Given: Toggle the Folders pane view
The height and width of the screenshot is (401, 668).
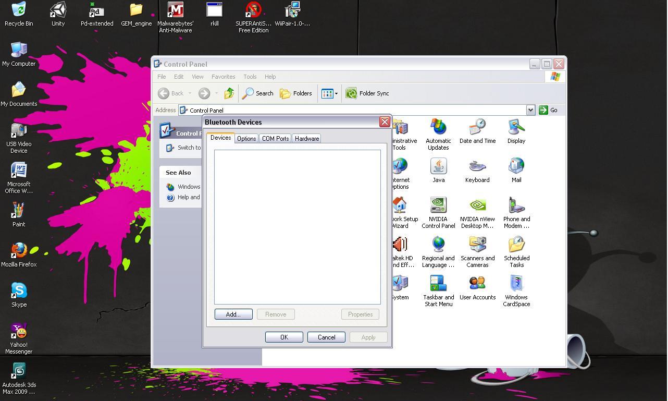Looking at the screenshot, I should click(296, 93).
